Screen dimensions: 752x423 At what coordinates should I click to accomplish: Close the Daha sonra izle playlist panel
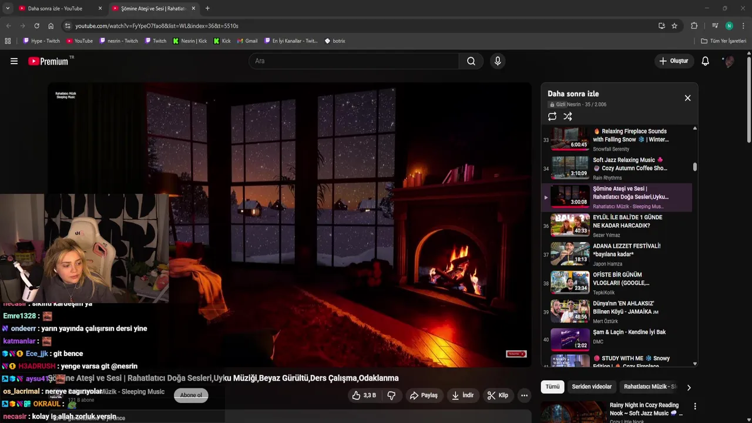coord(687,98)
